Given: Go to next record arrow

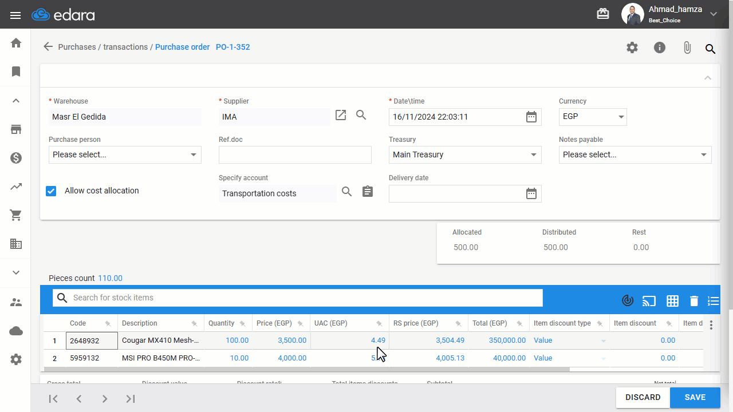Looking at the screenshot, I should pyautogui.click(x=105, y=399).
